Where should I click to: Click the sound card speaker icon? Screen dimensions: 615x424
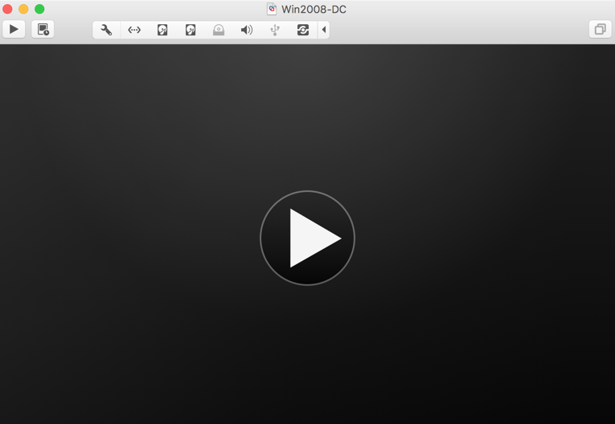click(x=247, y=30)
